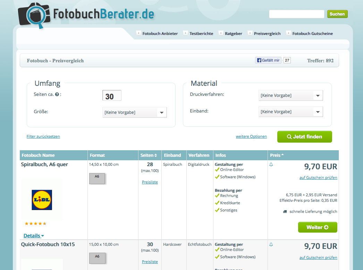Click the Echtfotobuch cell
The width and height of the screenshot is (363, 270).
[x=200, y=244]
